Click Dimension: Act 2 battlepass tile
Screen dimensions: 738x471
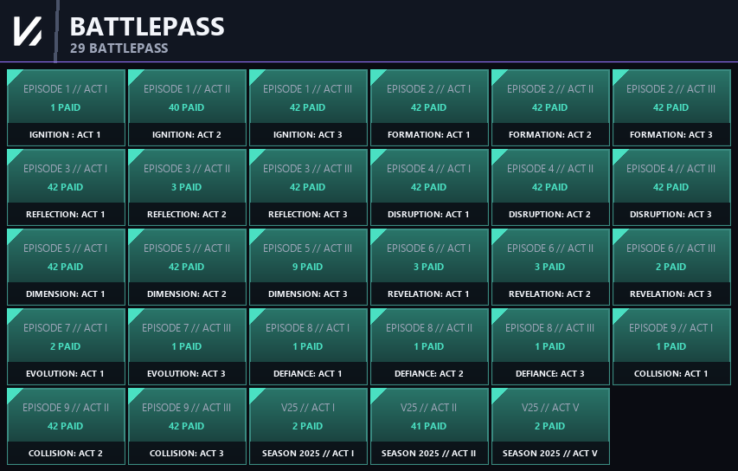pos(187,267)
